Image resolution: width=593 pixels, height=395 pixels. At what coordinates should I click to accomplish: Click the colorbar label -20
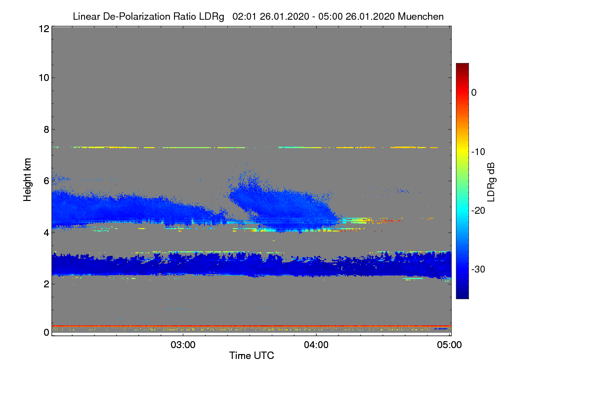click(477, 210)
